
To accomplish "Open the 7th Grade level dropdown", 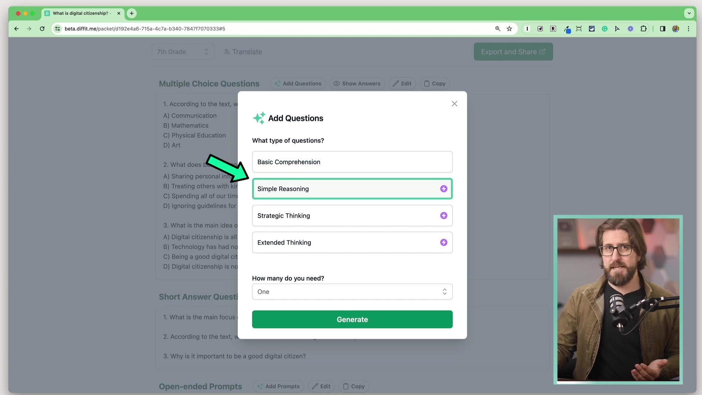I will 183,52.
